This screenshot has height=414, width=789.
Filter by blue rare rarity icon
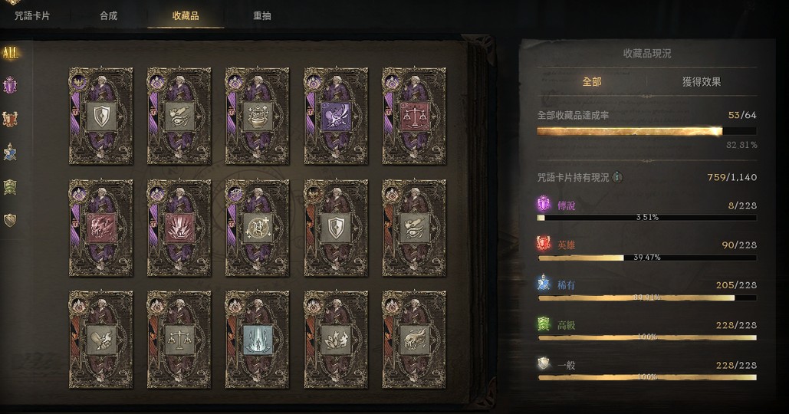(x=10, y=153)
